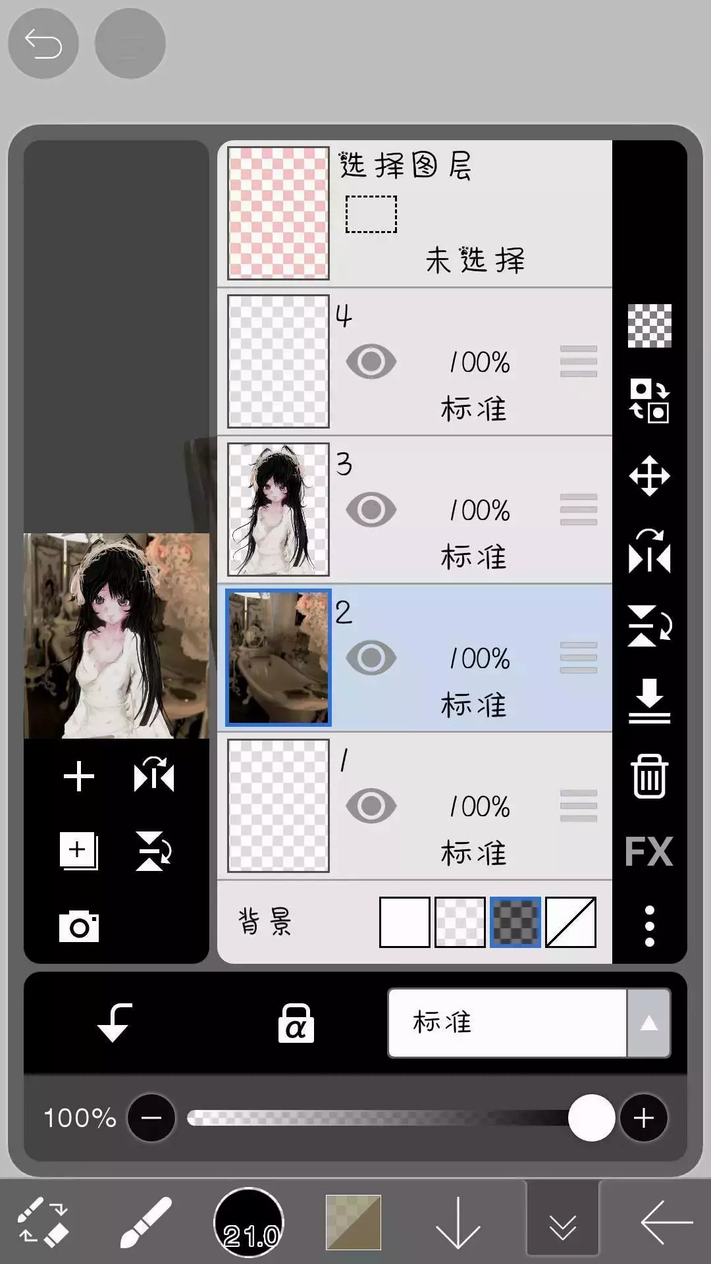Select the layer move transform tool
The height and width of the screenshot is (1264, 711).
(x=649, y=476)
